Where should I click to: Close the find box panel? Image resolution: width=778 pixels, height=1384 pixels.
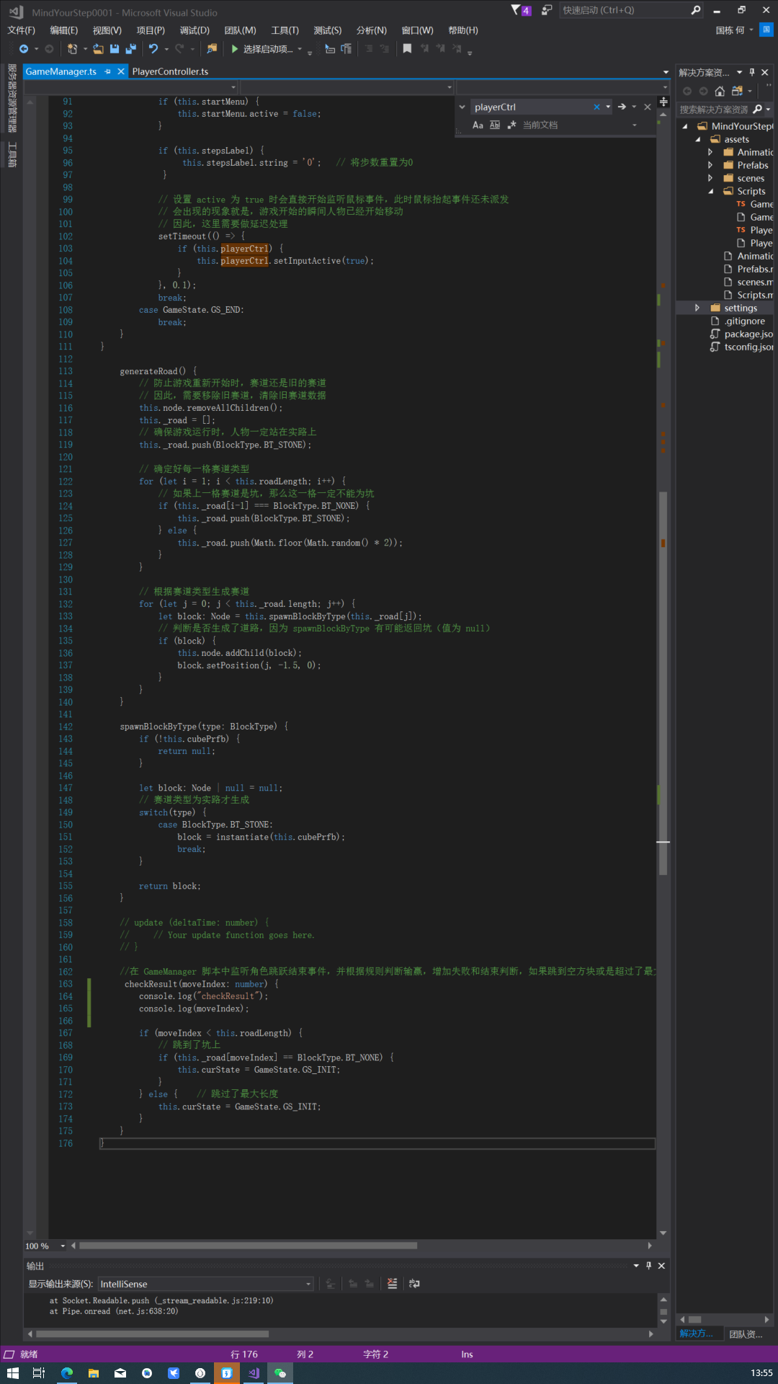pyautogui.click(x=648, y=107)
